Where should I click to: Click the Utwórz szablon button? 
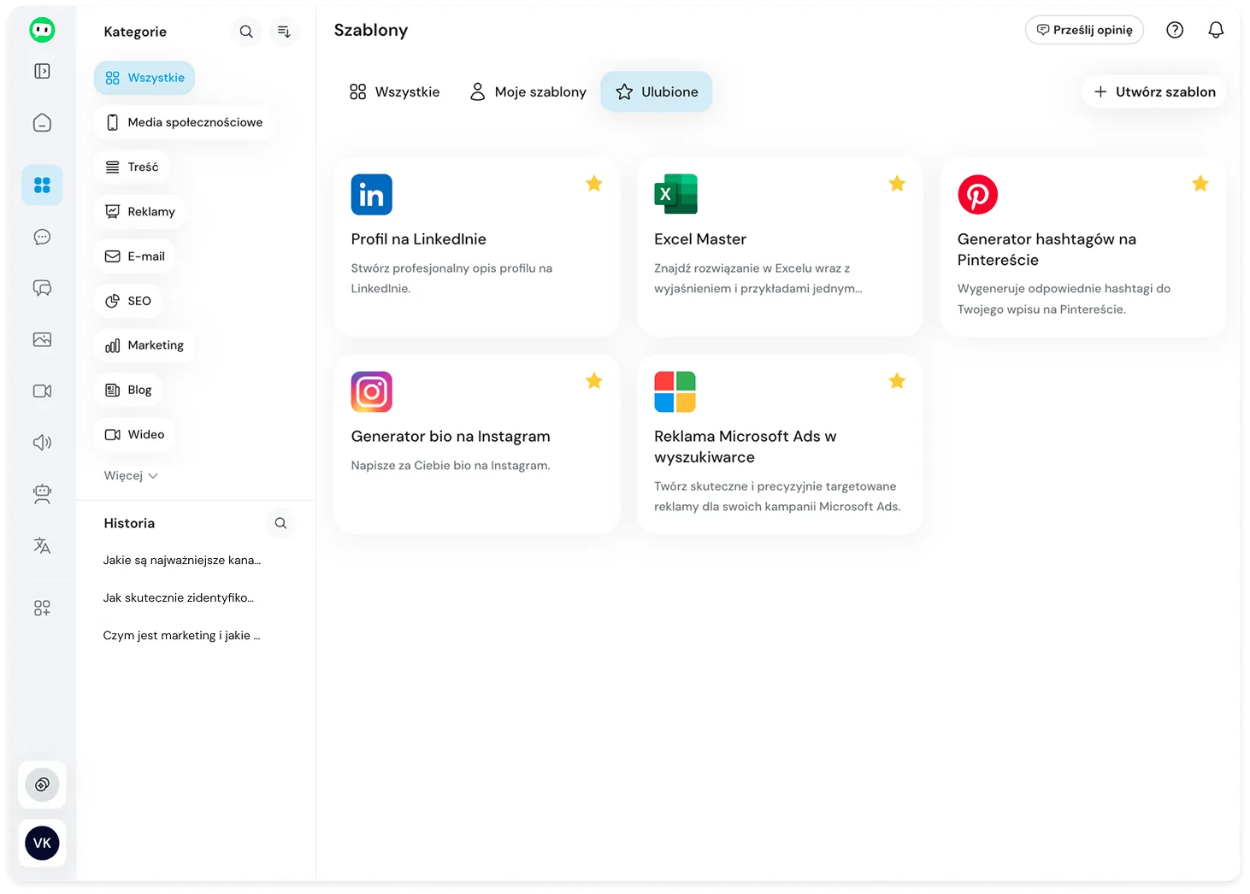pos(1154,91)
